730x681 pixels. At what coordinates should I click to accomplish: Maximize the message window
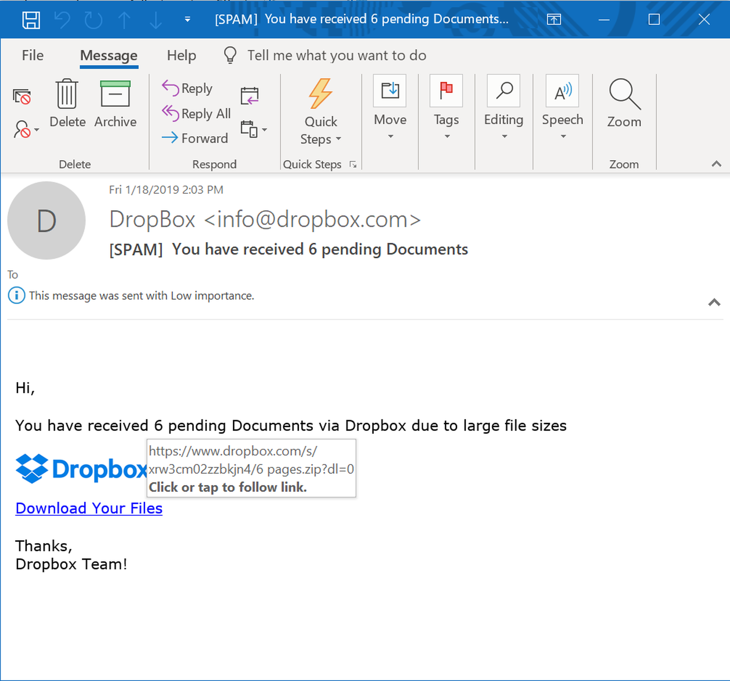(x=654, y=19)
